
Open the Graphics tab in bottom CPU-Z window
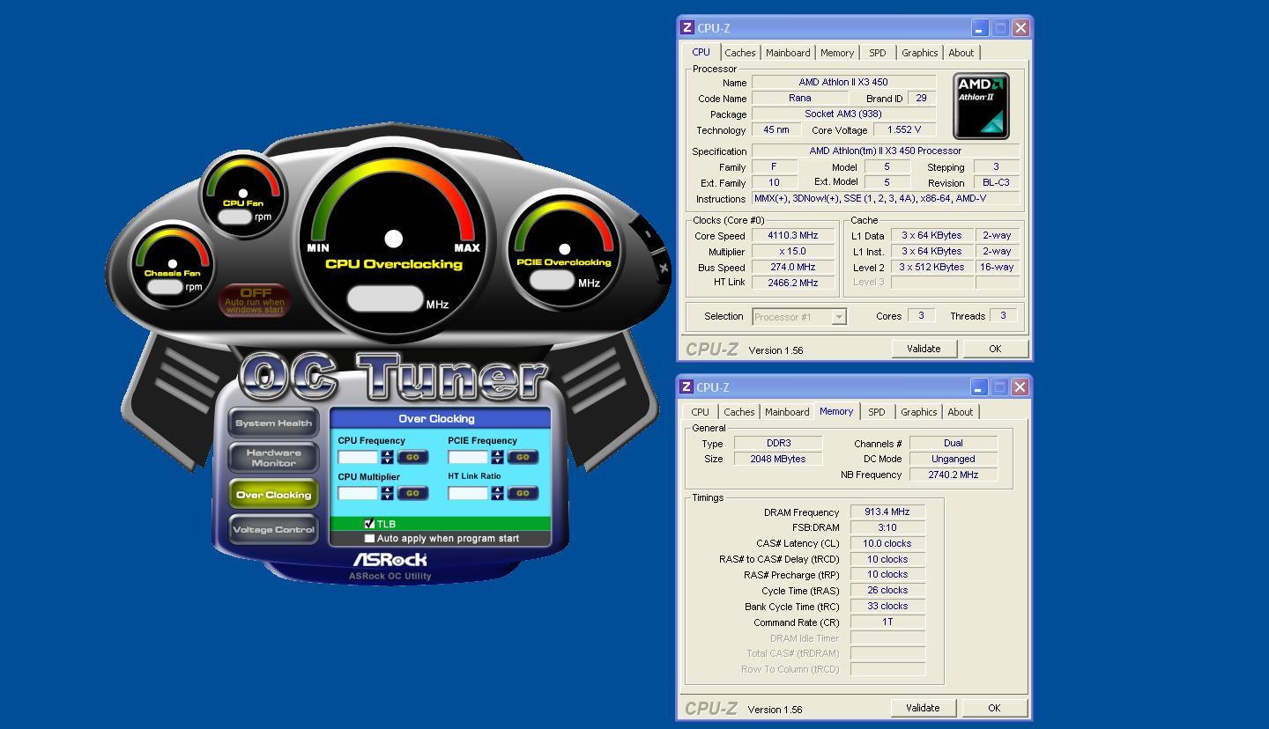click(918, 412)
